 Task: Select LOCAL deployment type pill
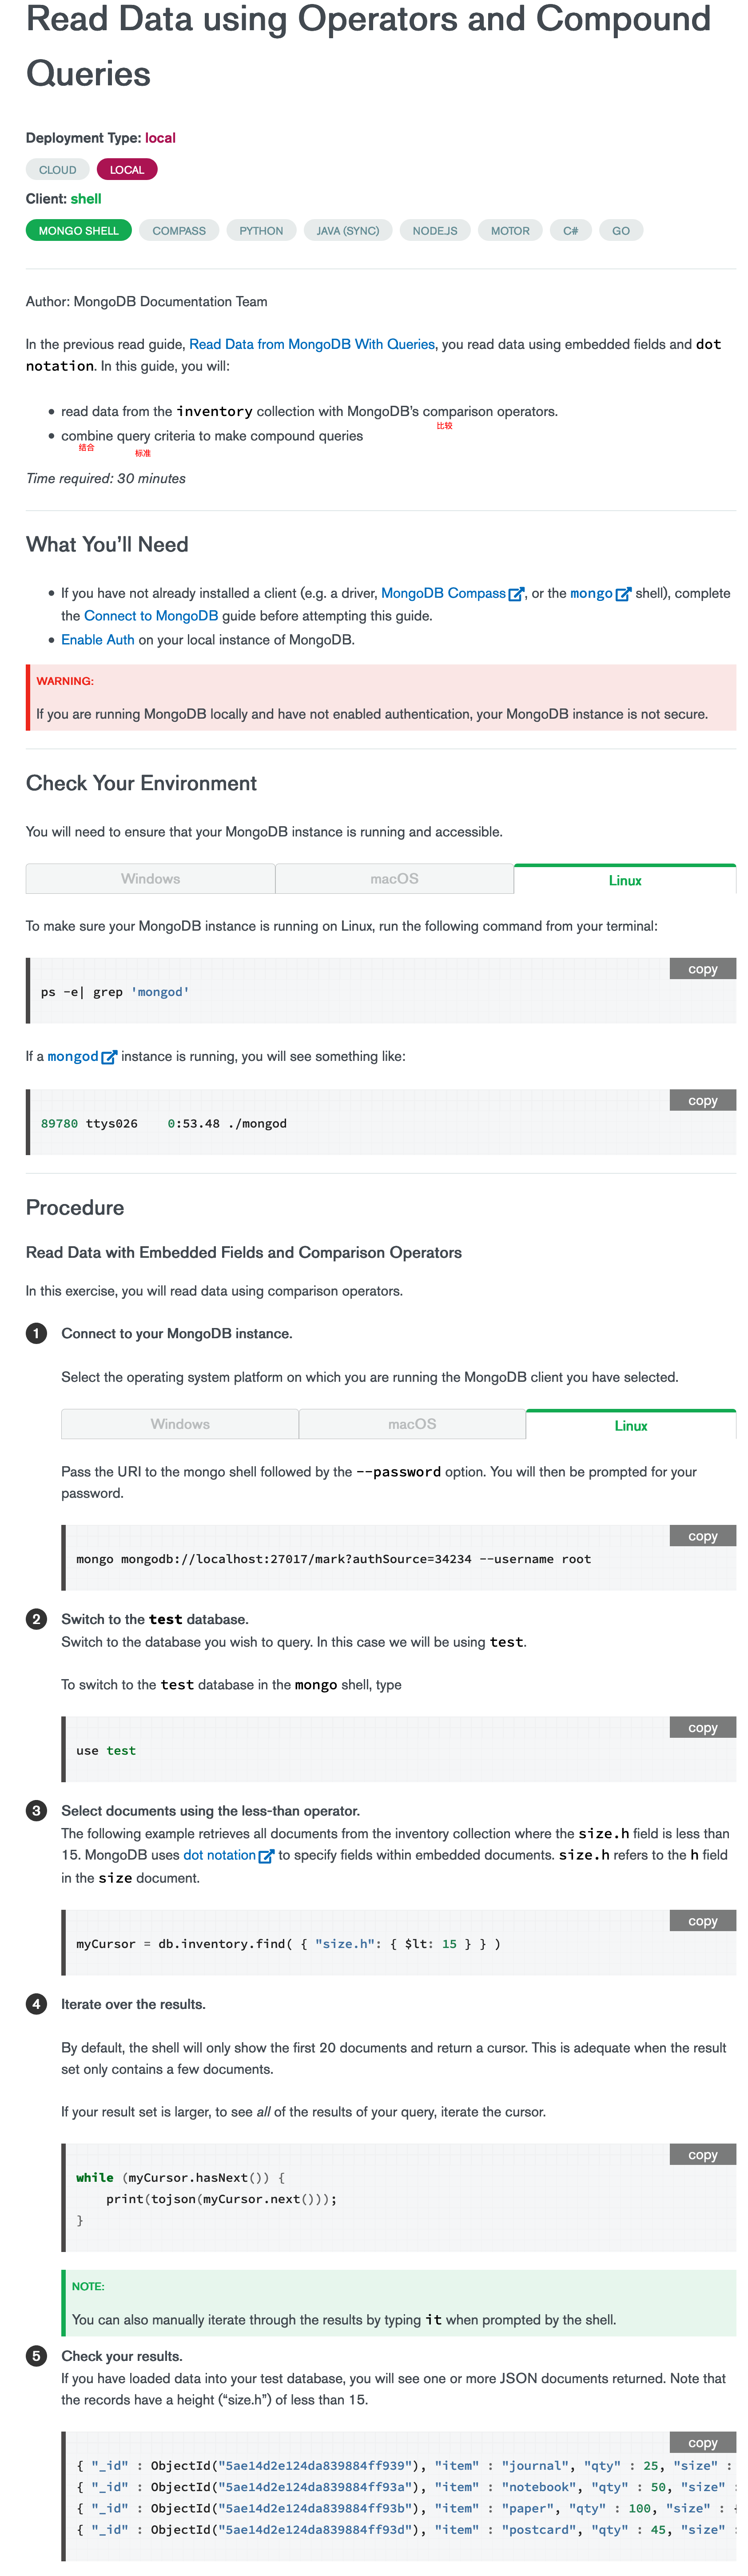coord(127,170)
